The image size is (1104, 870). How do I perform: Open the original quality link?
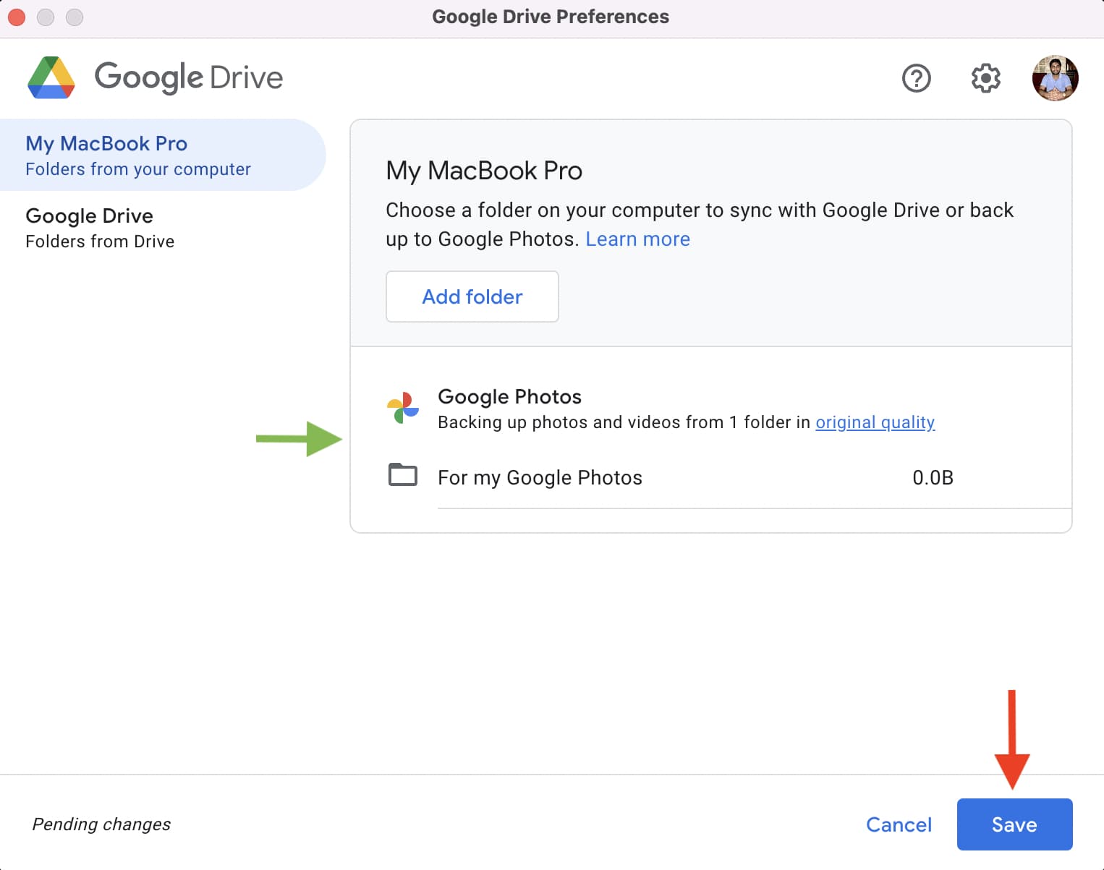pos(875,422)
